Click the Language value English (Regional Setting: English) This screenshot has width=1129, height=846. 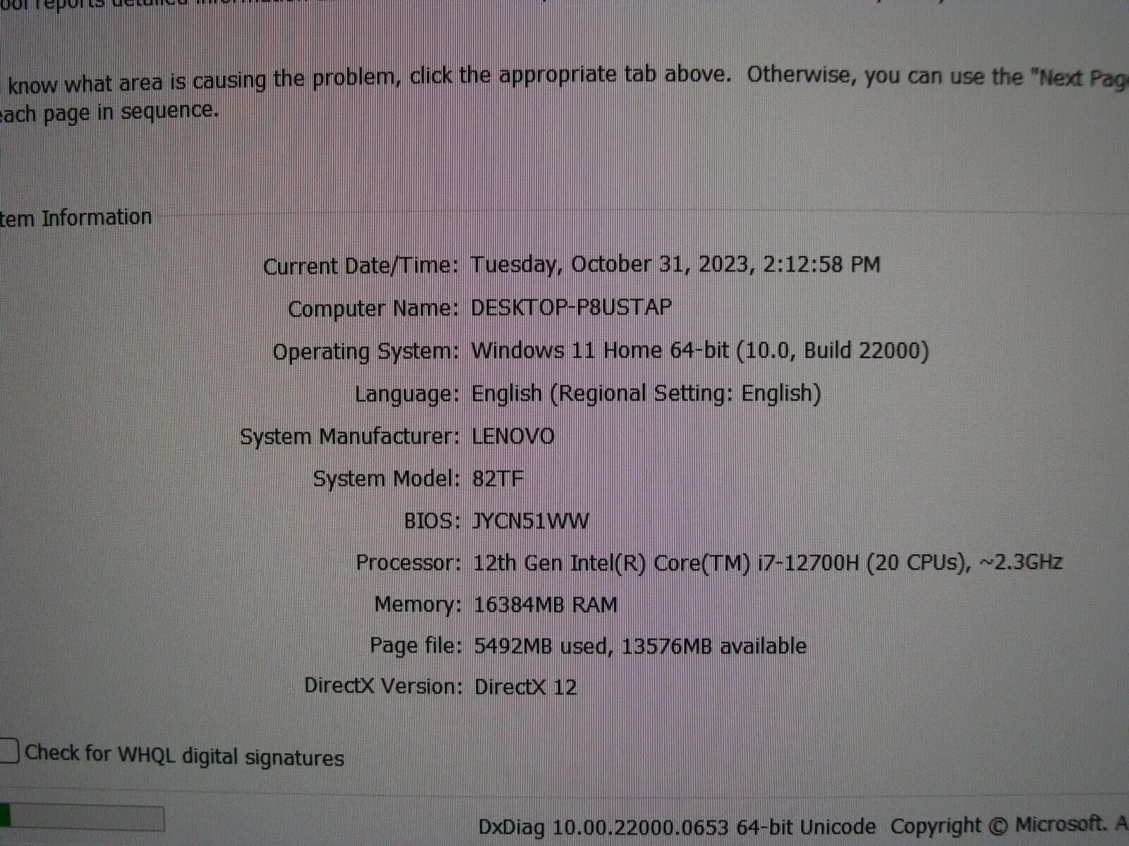point(646,393)
